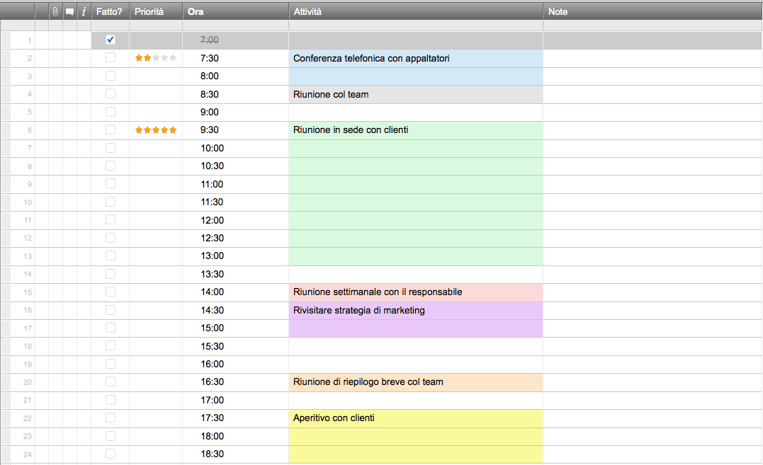Select row number 15
This screenshot has width=763, height=465.
[23, 292]
